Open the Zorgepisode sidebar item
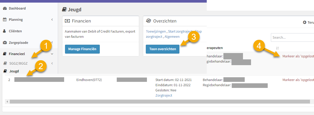 18,43
